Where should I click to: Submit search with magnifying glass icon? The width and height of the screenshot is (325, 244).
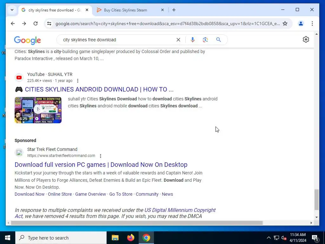[218, 40]
